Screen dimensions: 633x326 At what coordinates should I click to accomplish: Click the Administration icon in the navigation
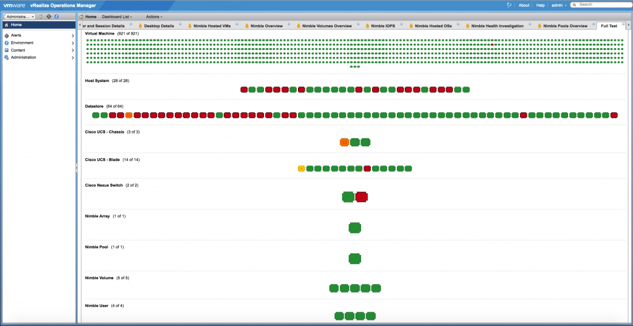[x=6, y=57]
